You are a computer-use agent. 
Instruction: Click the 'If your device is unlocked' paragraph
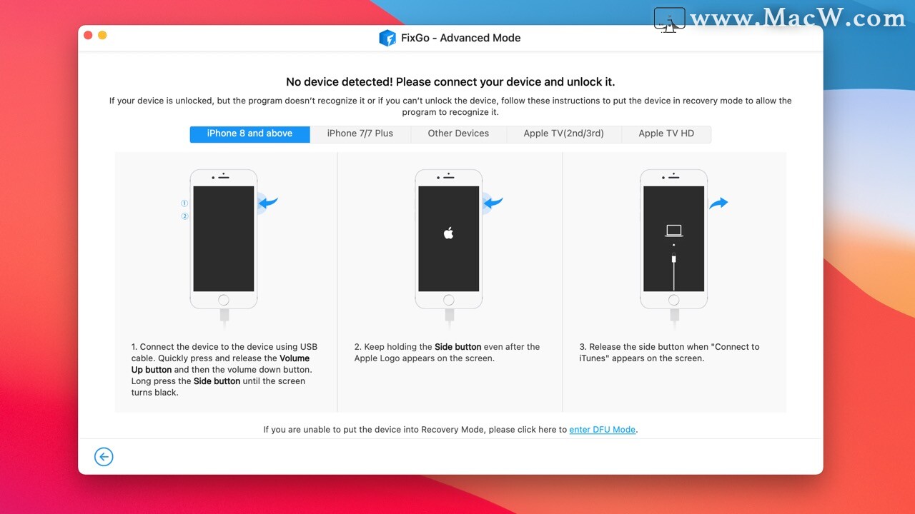450,106
